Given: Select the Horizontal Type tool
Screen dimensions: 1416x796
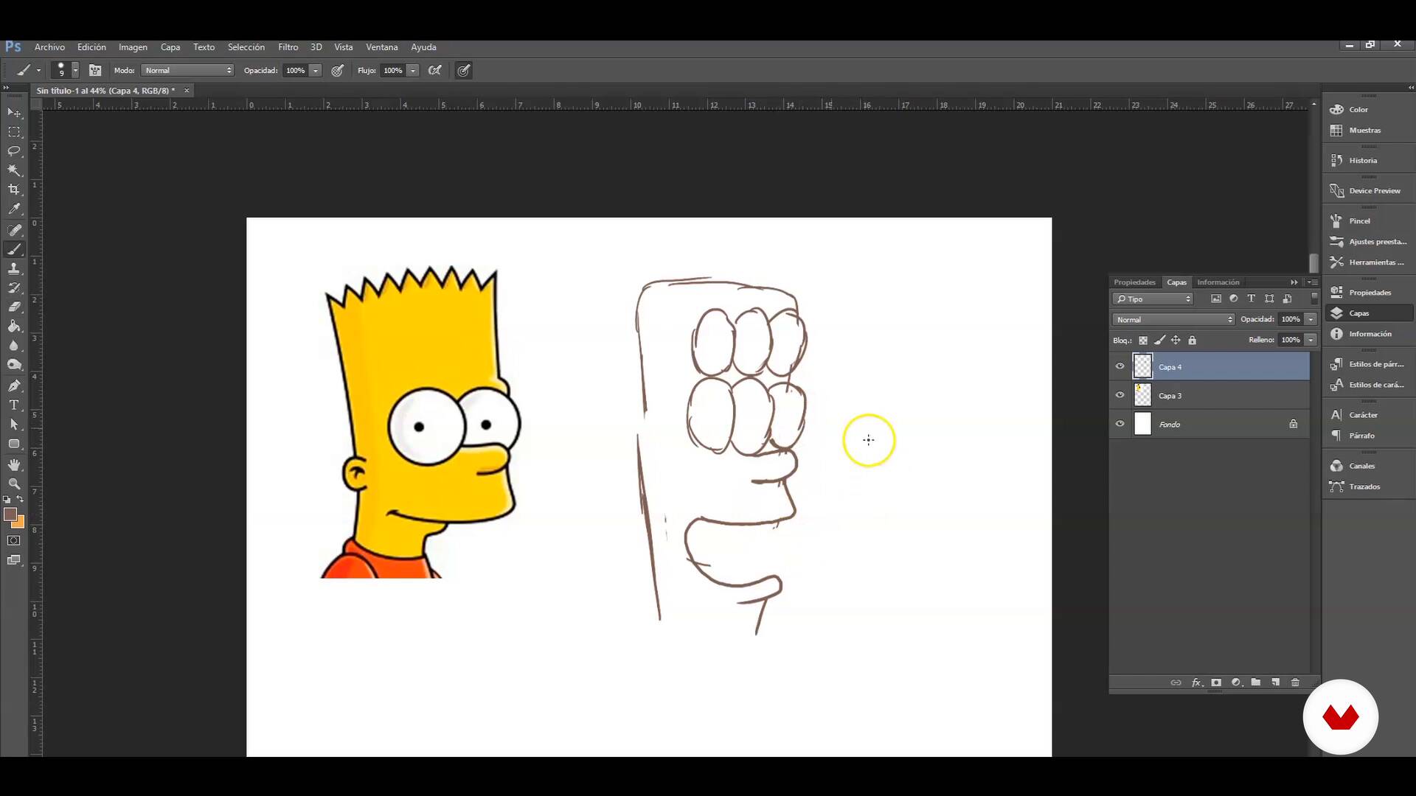Looking at the screenshot, I should pyautogui.click(x=14, y=405).
